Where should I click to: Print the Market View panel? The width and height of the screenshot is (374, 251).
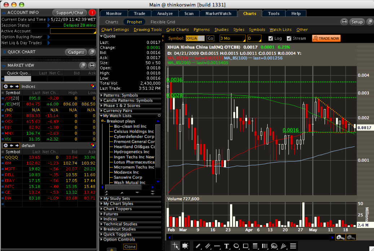pyautogui.click(x=92, y=65)
